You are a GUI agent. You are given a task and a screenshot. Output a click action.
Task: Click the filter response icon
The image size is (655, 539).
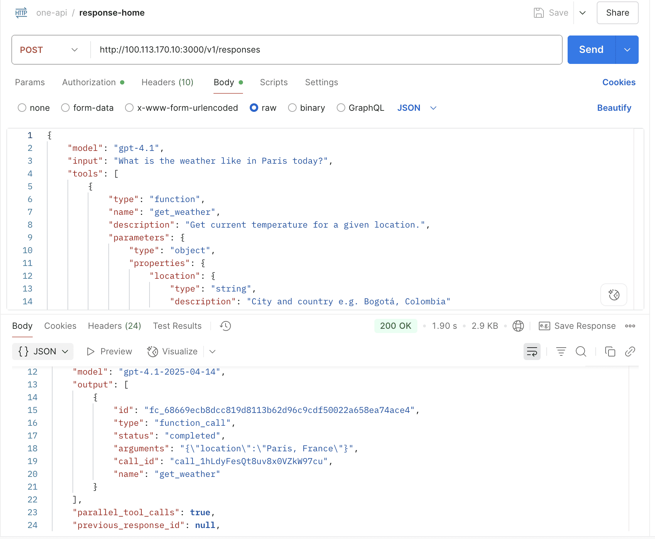(x=561, y=352)
